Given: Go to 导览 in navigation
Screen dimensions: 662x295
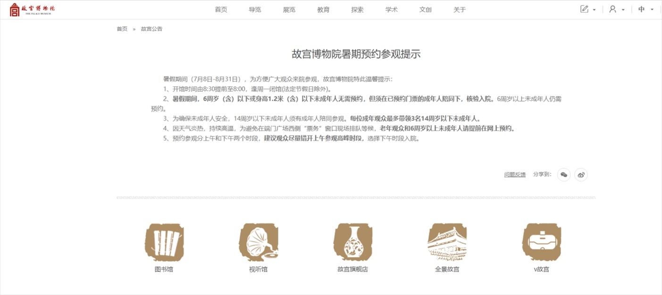Looking at the screenshot, I should click(255, 10).
